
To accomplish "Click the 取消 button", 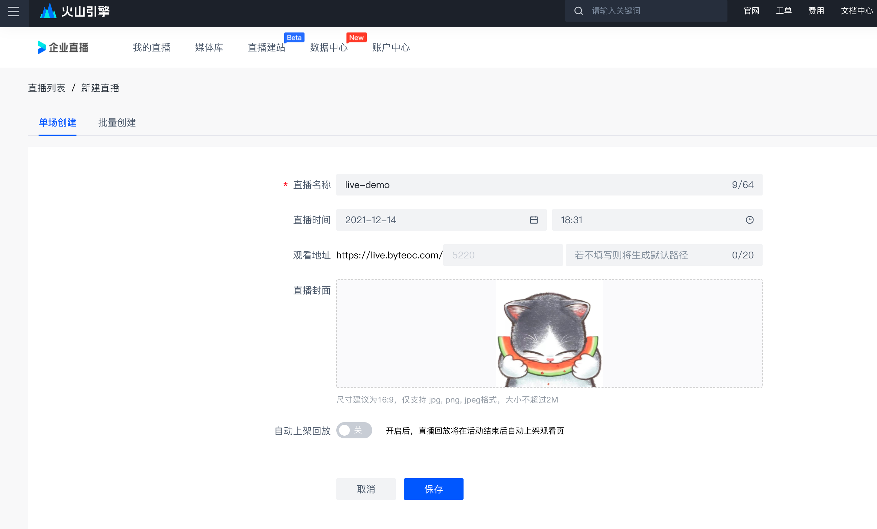I will click(365, 489).
